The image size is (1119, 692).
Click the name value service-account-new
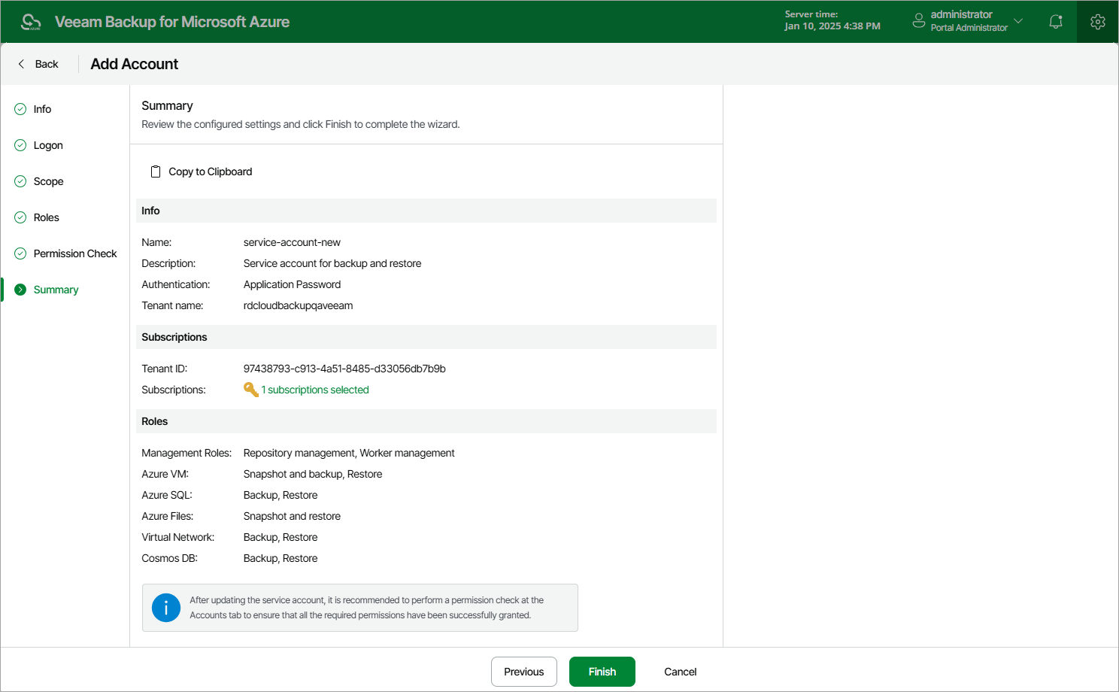click(x=292, y=242)
